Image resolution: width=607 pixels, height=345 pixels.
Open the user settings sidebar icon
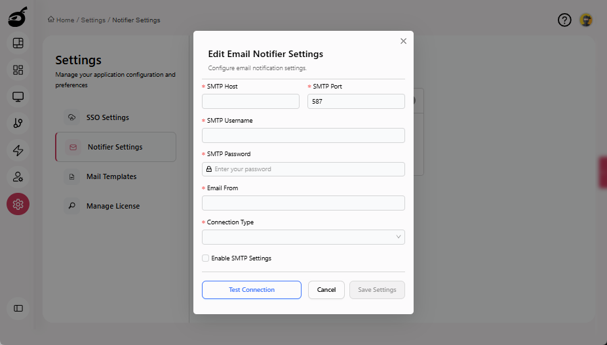tap(18, 177)
